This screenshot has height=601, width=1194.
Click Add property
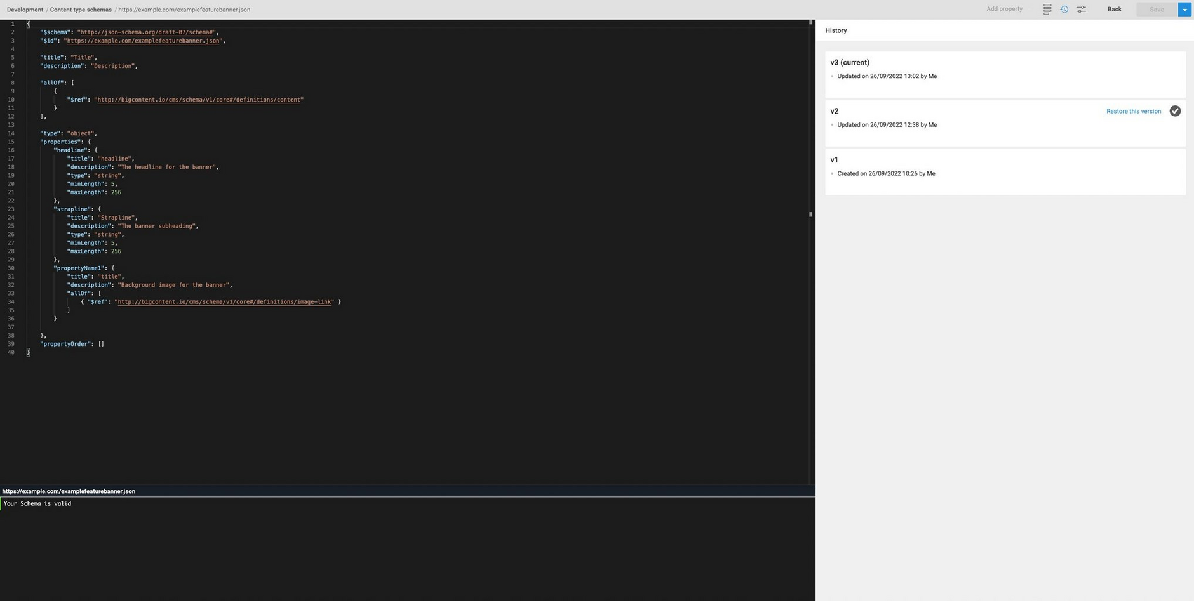(1004, 9)
